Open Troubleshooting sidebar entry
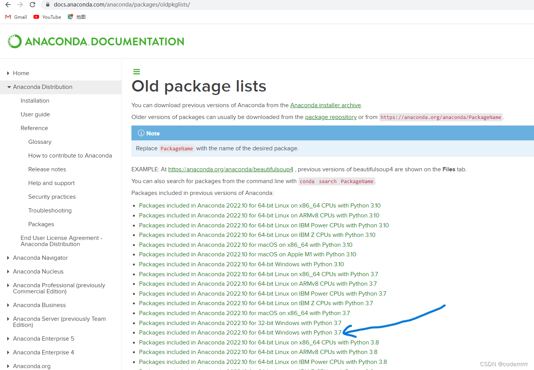This screenshot has height=370, width=534. click(50, 211)
